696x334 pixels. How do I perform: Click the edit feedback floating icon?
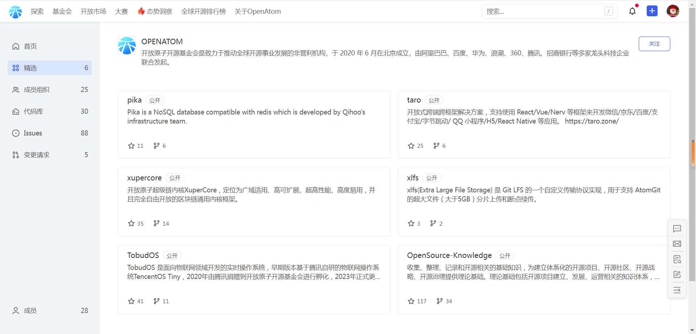point(677,275)
